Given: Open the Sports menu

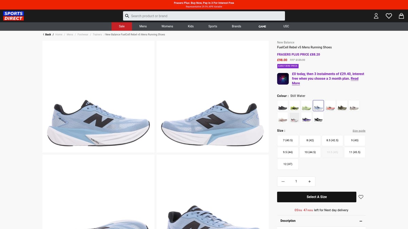Looking at the screenshot, I should point(213,26).
